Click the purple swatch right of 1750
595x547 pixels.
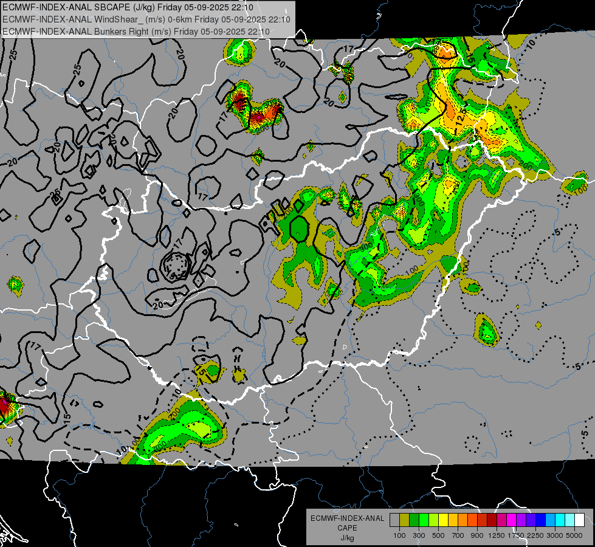521,520
